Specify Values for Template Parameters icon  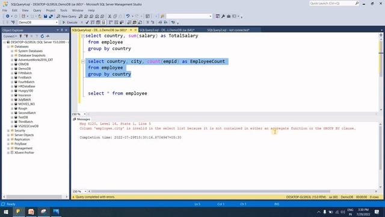[x=173, y=22]
